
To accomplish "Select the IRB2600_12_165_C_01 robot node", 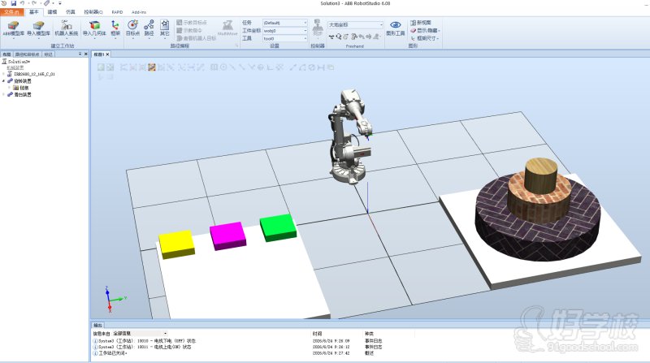I will point(34,74).
